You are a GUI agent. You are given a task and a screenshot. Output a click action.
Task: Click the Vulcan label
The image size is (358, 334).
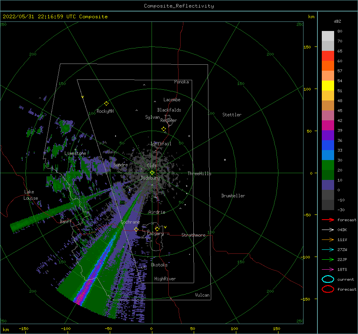pyautogui.click(x=202, y=295)
